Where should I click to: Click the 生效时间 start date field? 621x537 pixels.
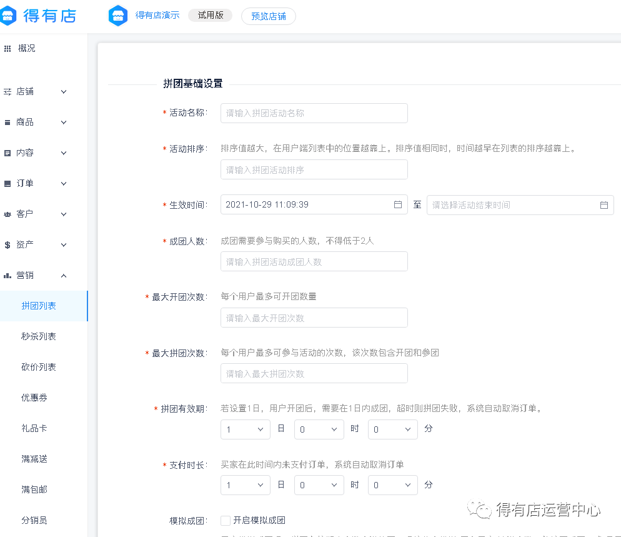[x=314, y=204]
